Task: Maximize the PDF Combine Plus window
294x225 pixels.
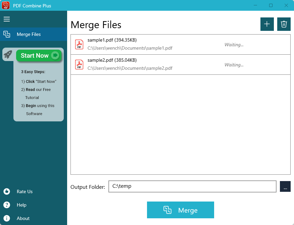Action: pos(271,5)
